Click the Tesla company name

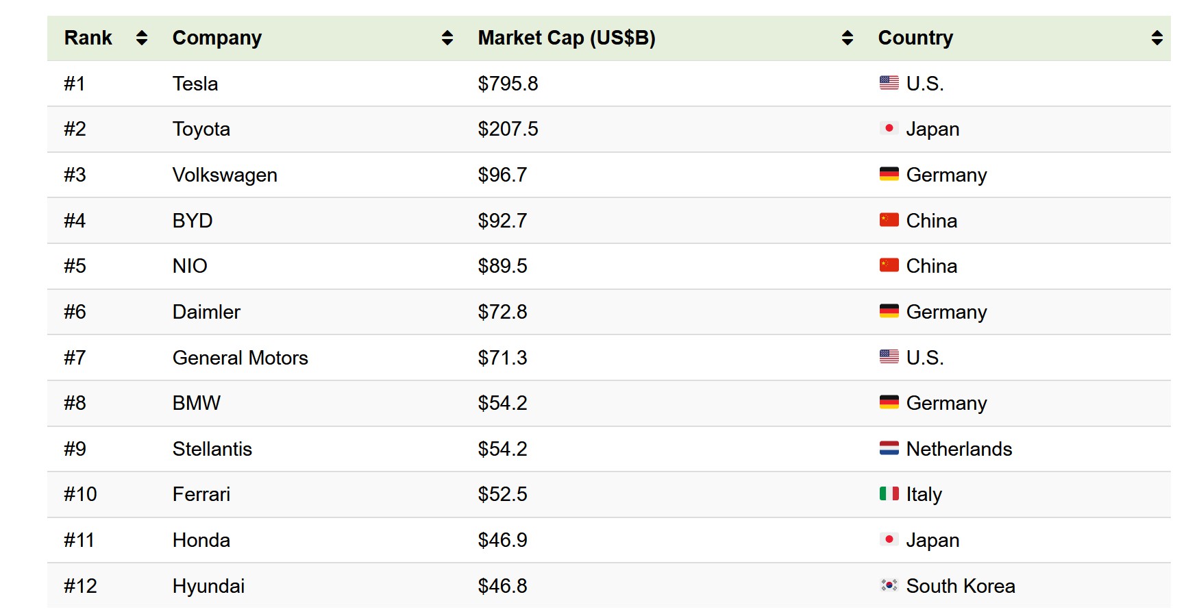coord(195,84)
